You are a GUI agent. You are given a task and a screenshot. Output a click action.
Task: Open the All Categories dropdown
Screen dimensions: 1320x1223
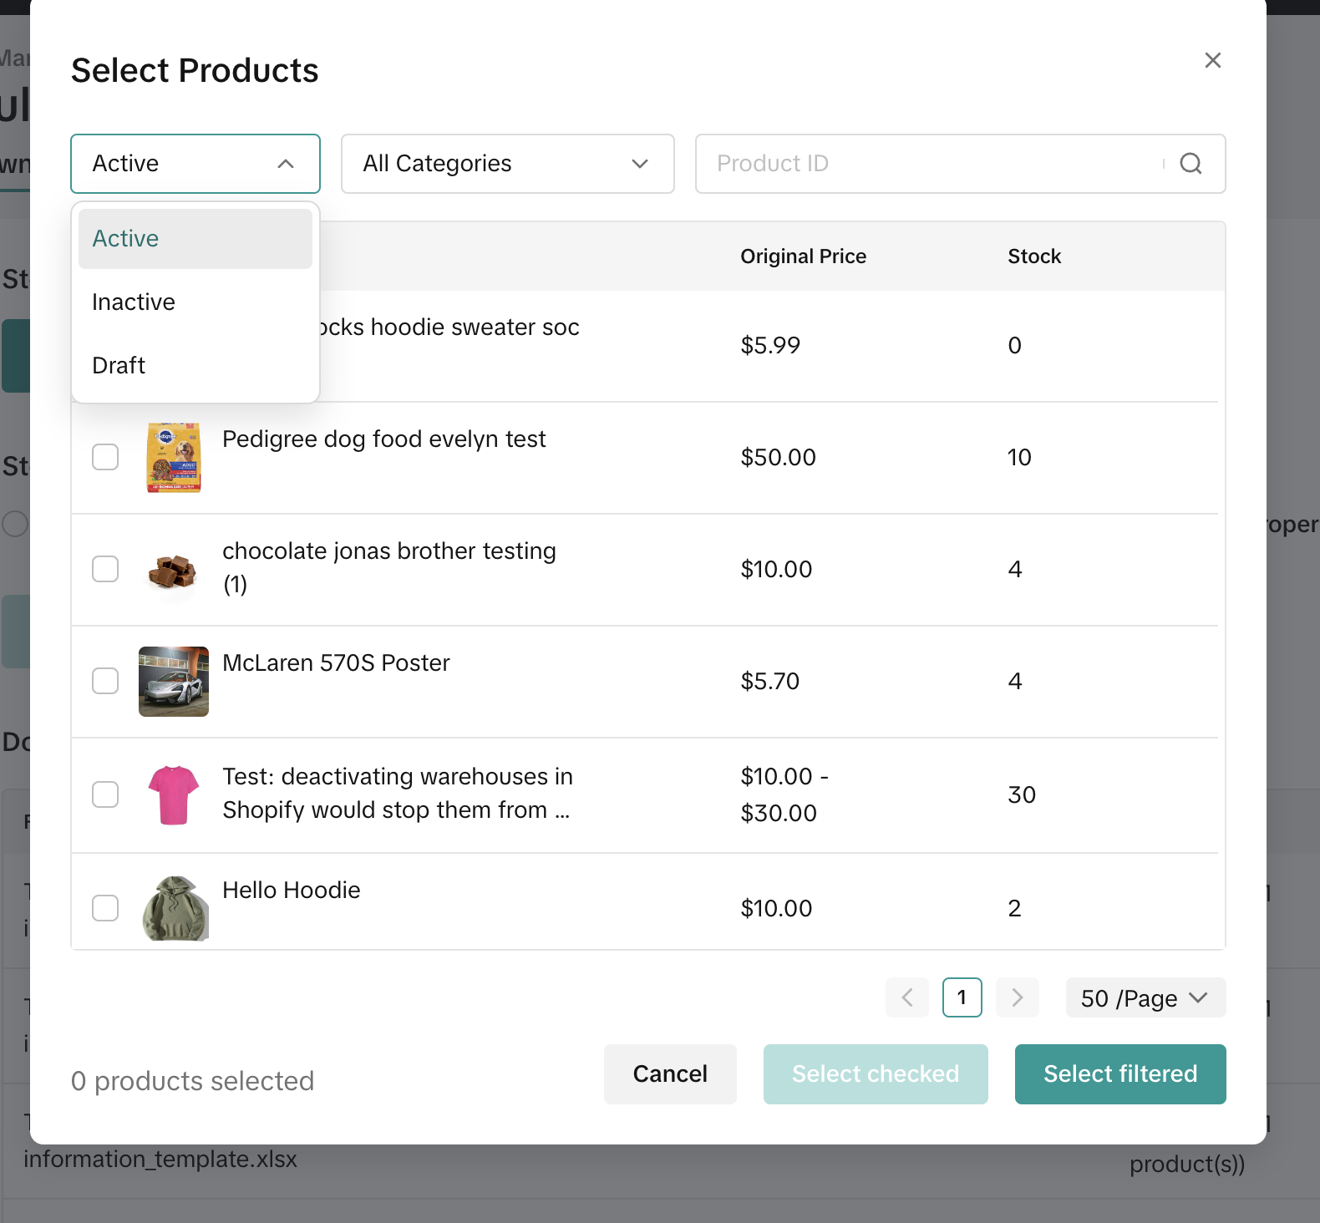point(507,164)
